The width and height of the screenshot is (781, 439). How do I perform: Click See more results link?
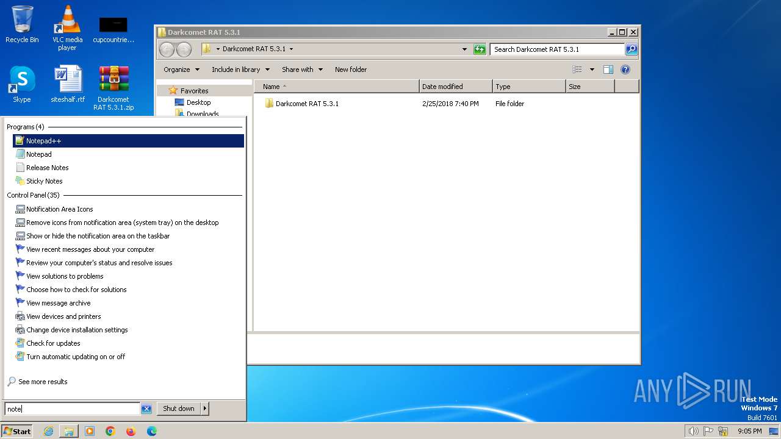pos(43,382)
